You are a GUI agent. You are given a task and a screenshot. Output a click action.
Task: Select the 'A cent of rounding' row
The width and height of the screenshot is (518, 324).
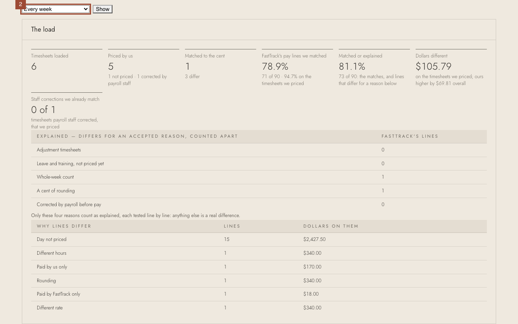259,191
